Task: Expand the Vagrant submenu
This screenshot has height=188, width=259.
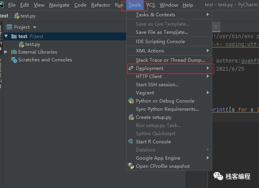Action: 169,93
